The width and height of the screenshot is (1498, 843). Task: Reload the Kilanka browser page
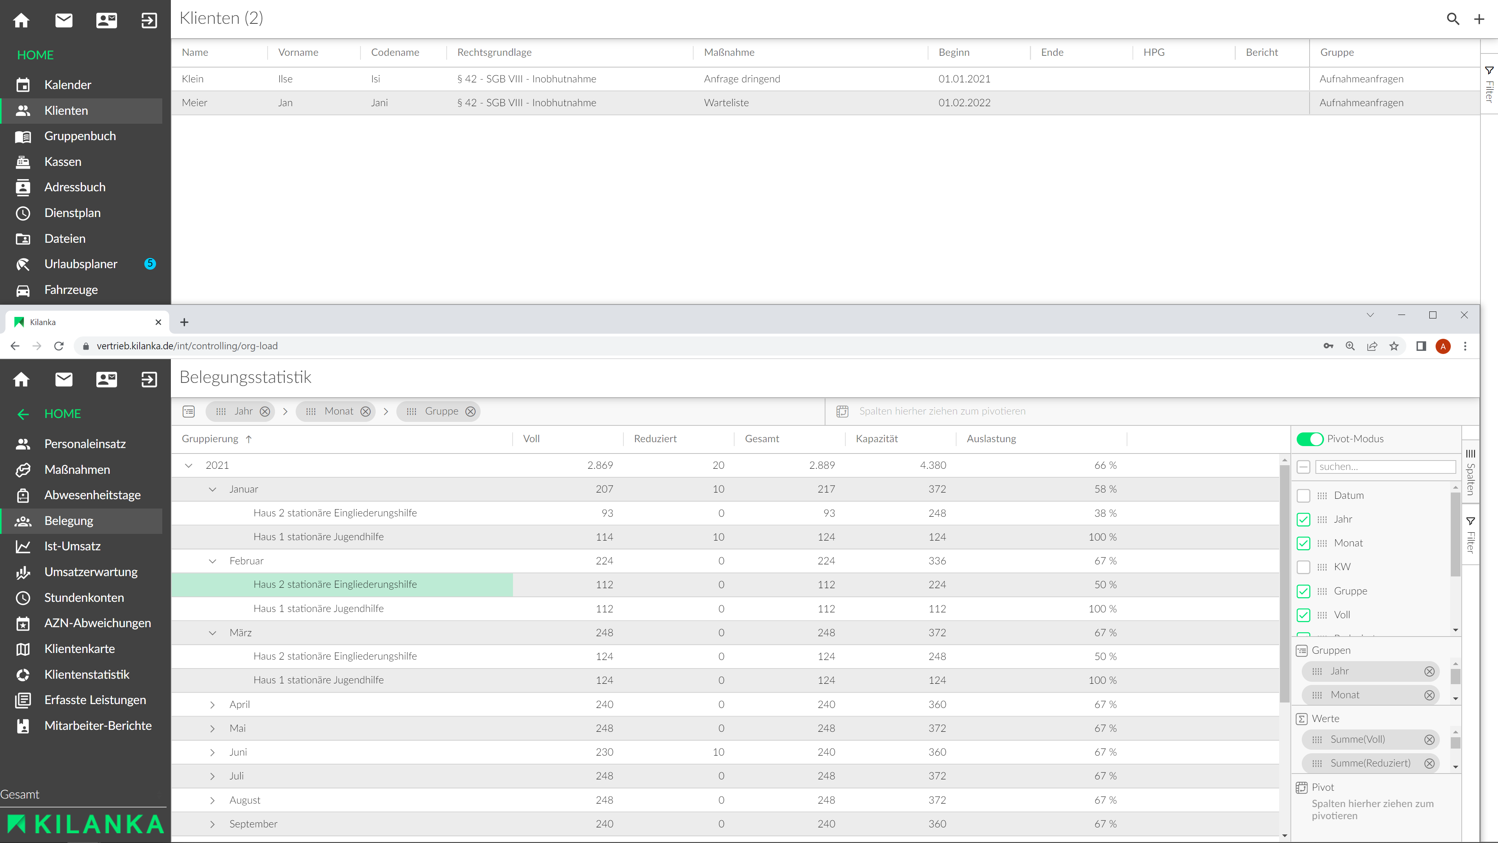[x=59, y=346]
